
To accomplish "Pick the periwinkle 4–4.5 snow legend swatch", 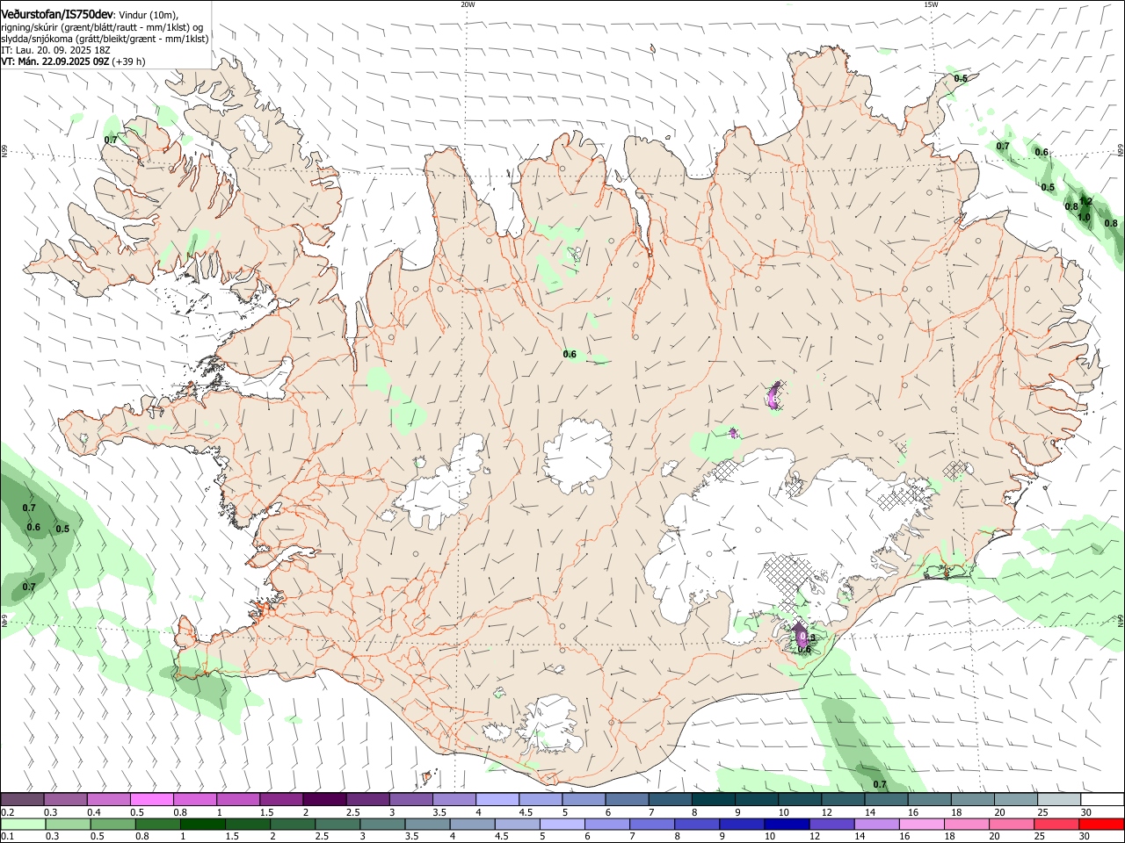I will point(497,800).
